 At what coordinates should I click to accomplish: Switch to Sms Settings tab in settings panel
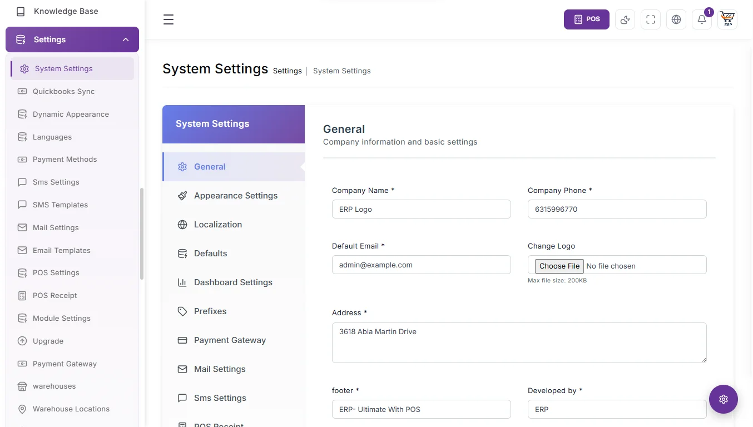[x=234, y=398]
